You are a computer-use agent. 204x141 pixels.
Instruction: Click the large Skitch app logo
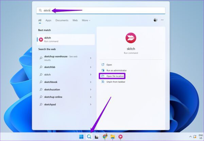pos(131,38)
